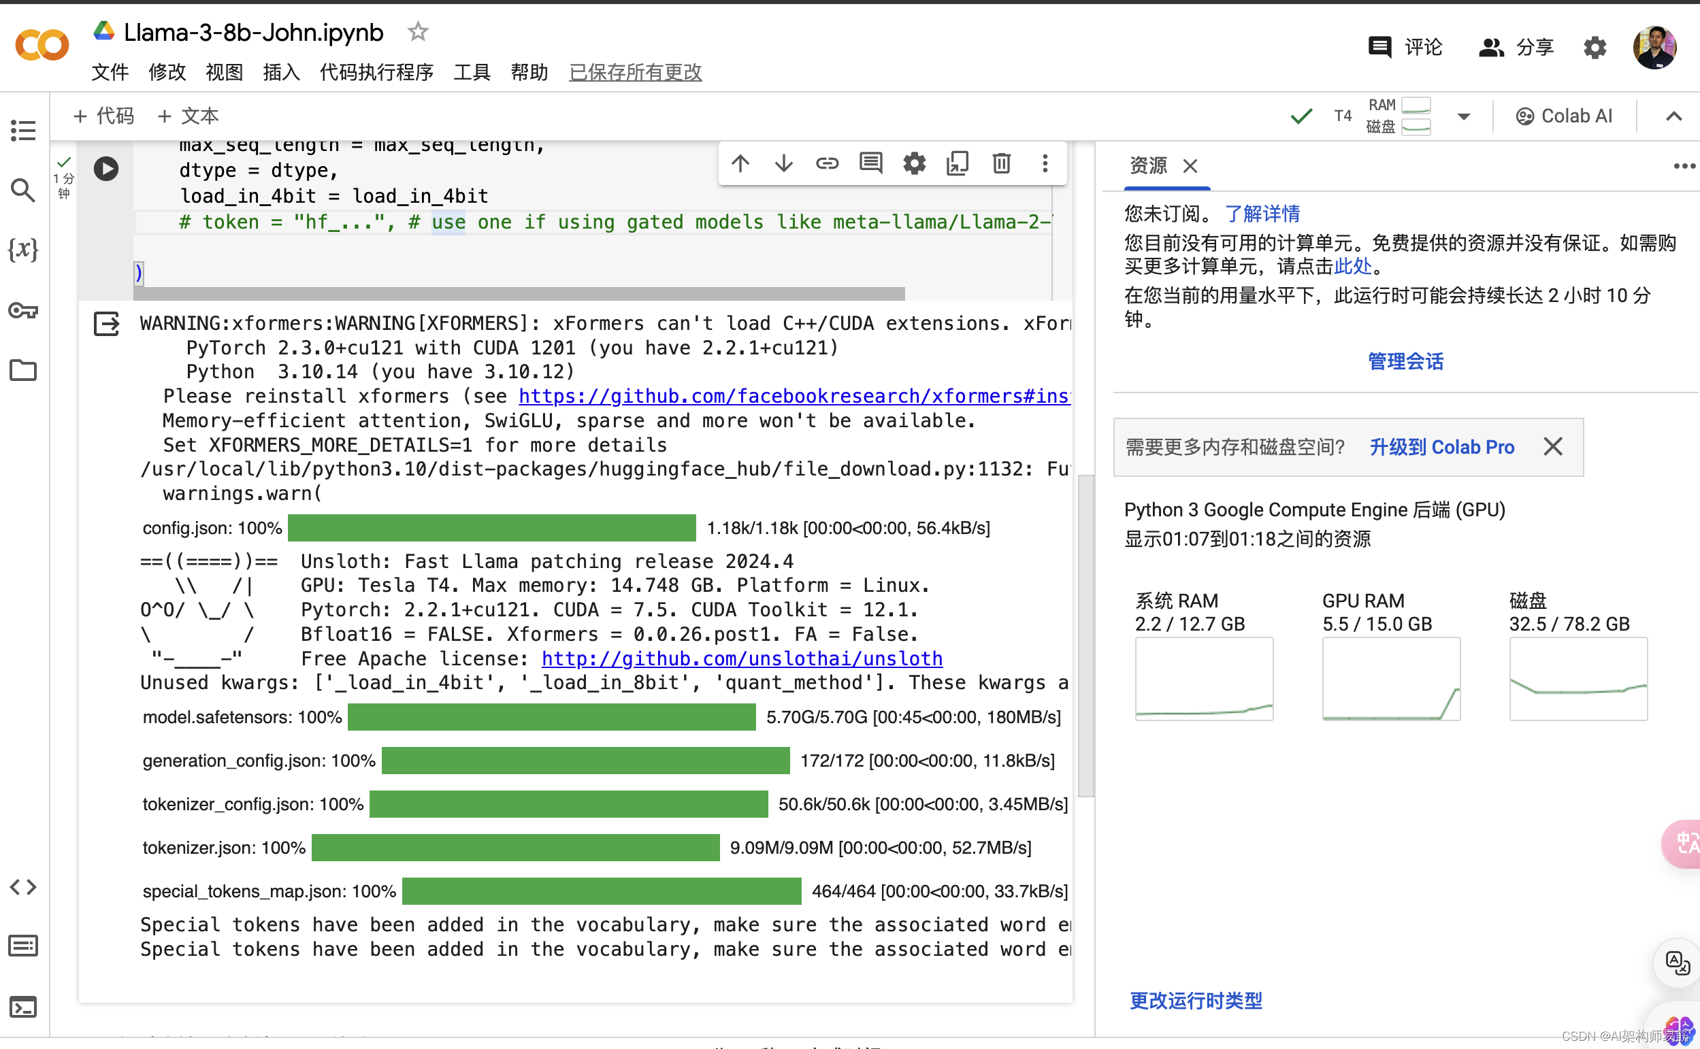Click the code cell horizontal scrollbar
The width and height of the screenshot is (1700, 1049).
519,293
